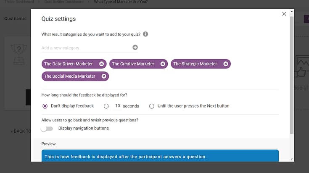Toggle Display navigation buttons switch
Screen dimensions: 309x173
[x=47, y=129]
